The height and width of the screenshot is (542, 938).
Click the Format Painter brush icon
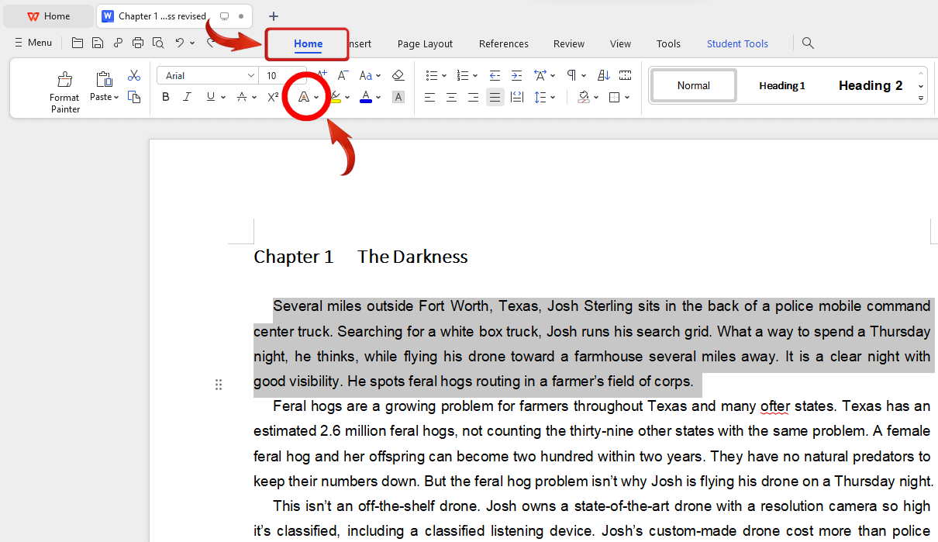tap(65, 79)
